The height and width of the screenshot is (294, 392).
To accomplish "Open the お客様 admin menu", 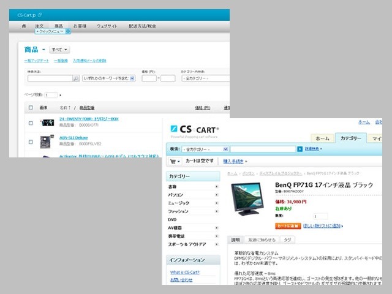I will tap(80, 26).
